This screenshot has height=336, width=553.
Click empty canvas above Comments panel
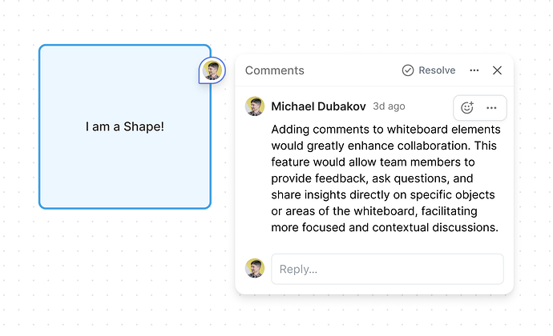coord(369,28)
